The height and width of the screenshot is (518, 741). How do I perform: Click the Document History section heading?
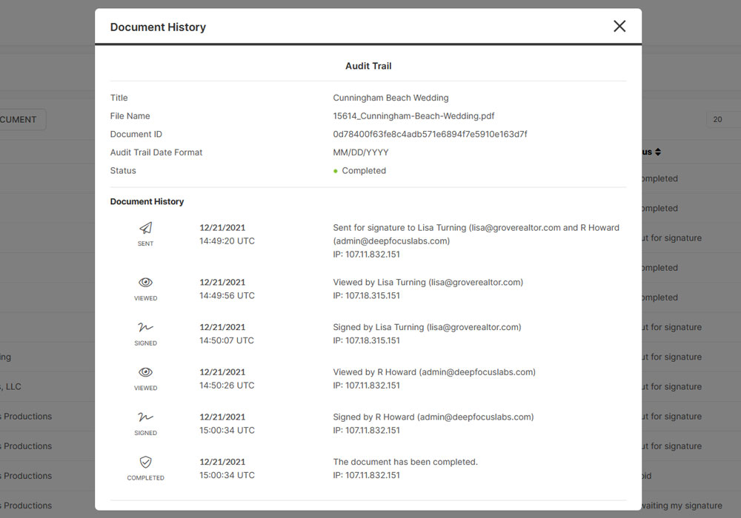click(147, 201)
